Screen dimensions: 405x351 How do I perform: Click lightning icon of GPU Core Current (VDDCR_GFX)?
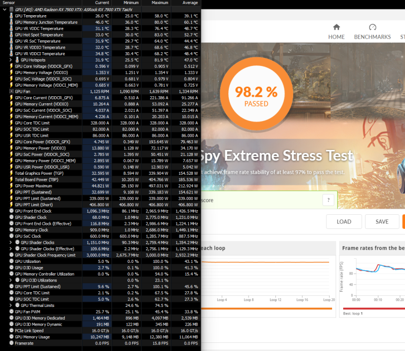pos(11,97)
